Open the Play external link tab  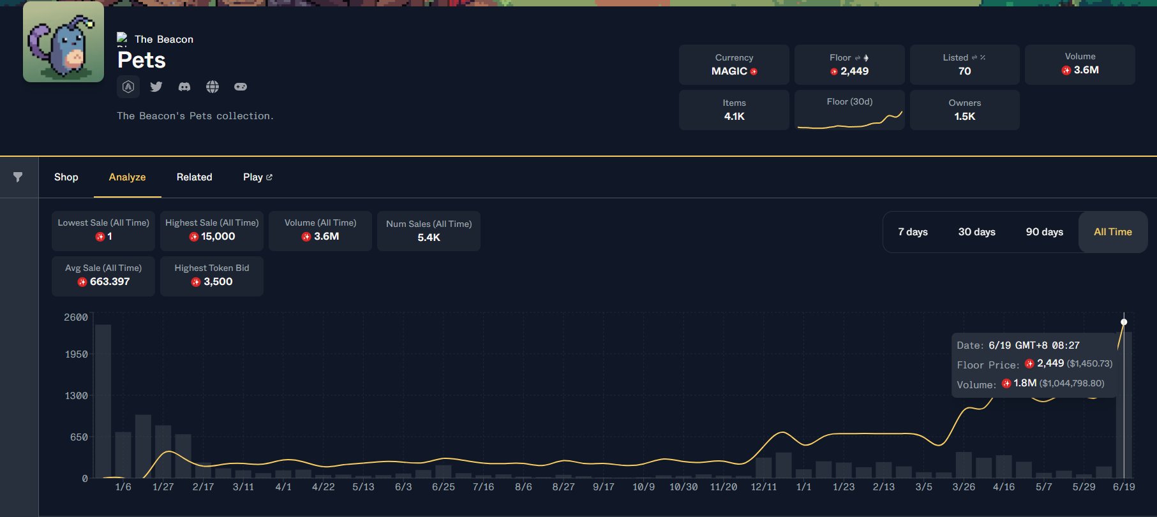click(x=258, y=177)
